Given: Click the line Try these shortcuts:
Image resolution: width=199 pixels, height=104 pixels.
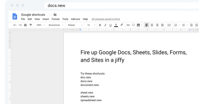Looking at the screenshot, I should 93,73.
